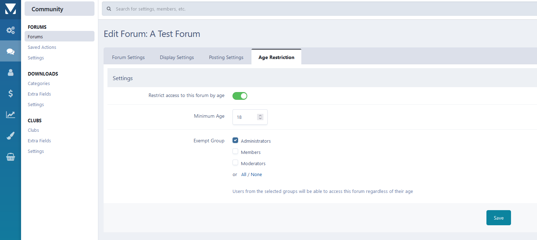Viewport: 537px width, 240px height.
Task: Open the Customization paintbrush icon
Action: point(11,136)
